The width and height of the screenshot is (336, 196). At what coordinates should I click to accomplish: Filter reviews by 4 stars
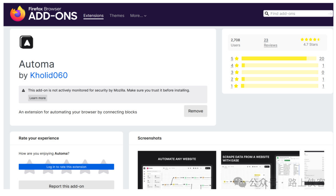235,65
